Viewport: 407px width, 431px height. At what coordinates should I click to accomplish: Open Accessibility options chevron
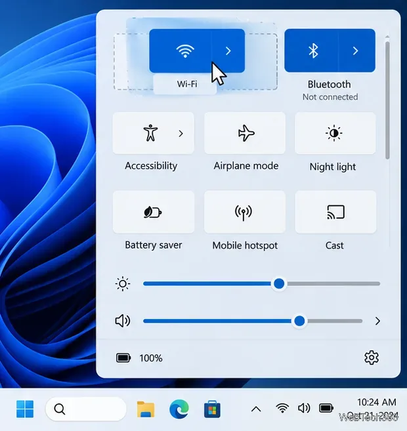coord(181,134)
